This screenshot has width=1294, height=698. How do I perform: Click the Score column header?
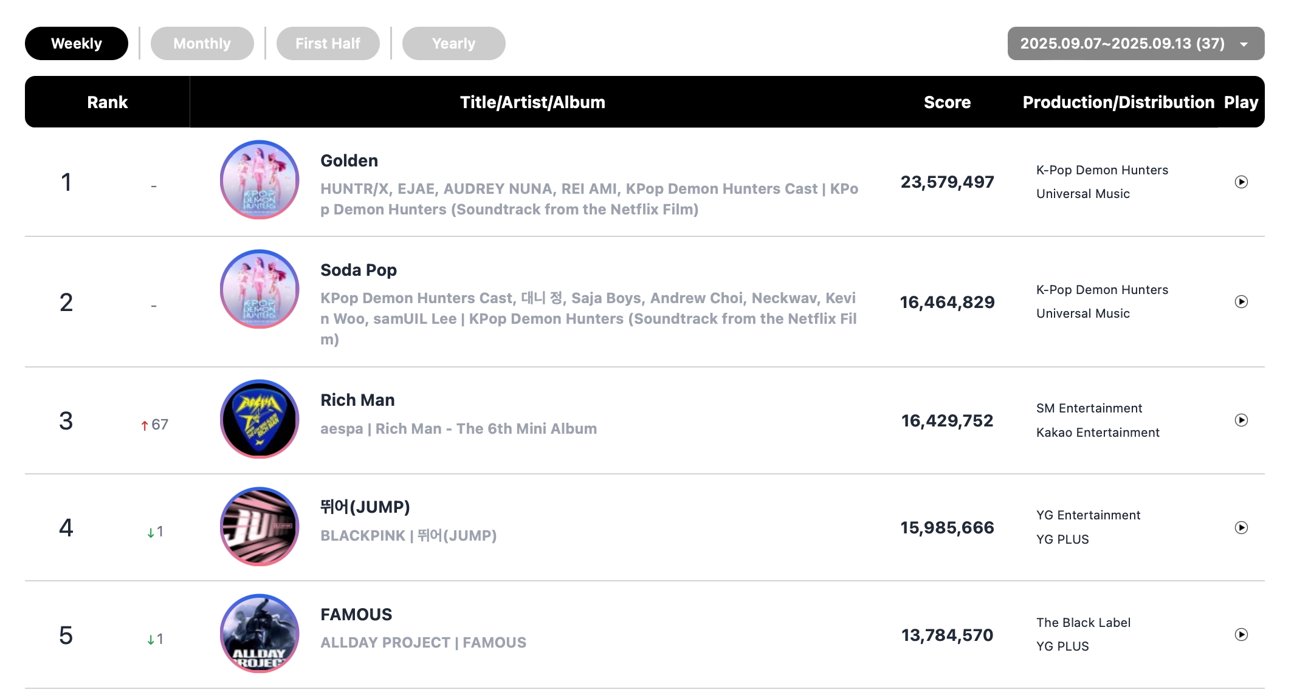tap(947, 103)
